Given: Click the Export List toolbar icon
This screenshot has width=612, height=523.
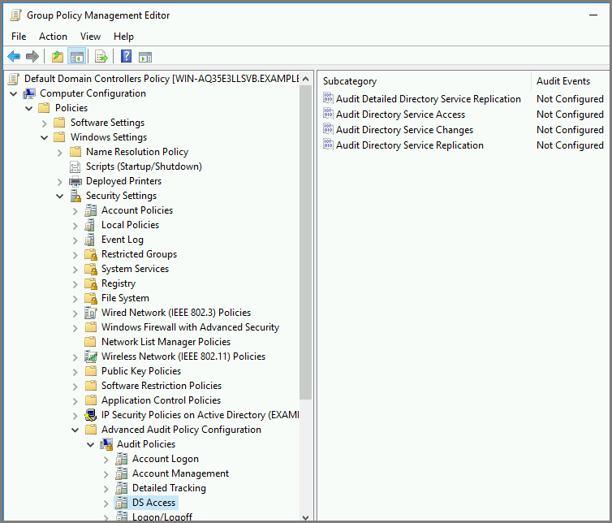Looking at the screenshot, I should tap(101, 56).
